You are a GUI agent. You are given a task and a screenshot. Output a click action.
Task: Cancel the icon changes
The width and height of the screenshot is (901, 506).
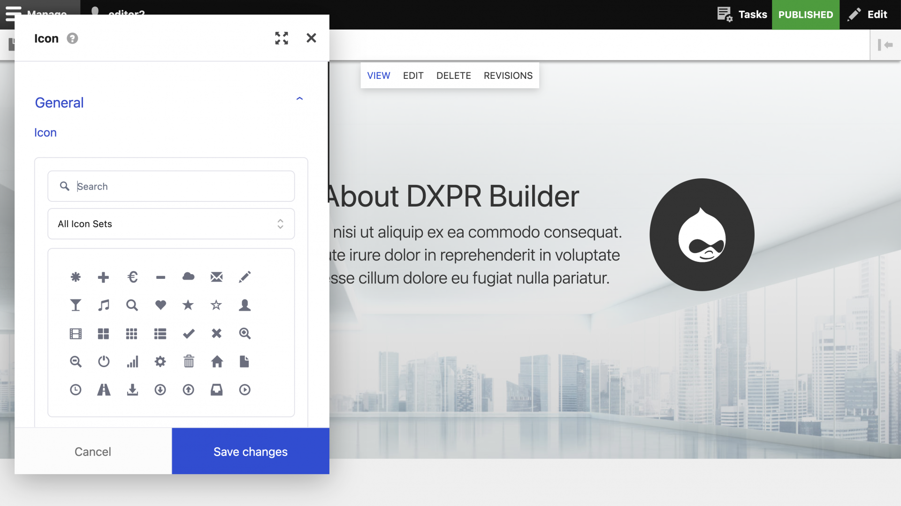point(93,452)
